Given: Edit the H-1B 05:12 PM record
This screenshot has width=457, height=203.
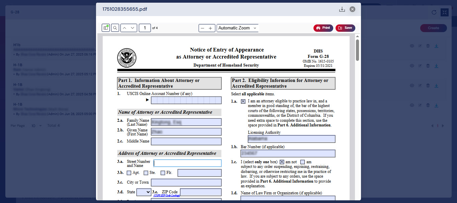Looking at the screenshot, I should click(x=420, y=66).
